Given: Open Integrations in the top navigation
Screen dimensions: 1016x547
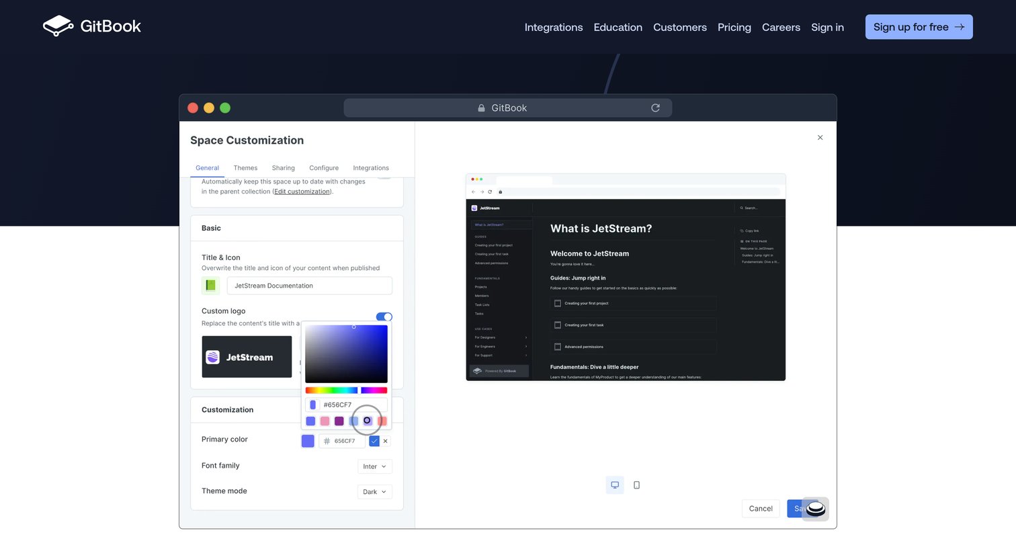Looking at the screenshot, I should click(554, 27).
